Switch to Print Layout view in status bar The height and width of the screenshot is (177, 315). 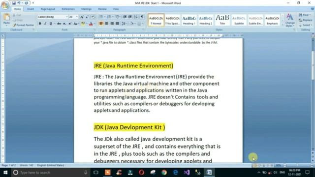click(x=255, y=165)
